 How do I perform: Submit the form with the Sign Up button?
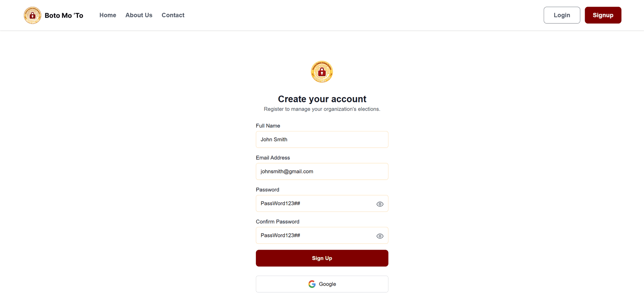pyautogui.click(x=322, y=258)
